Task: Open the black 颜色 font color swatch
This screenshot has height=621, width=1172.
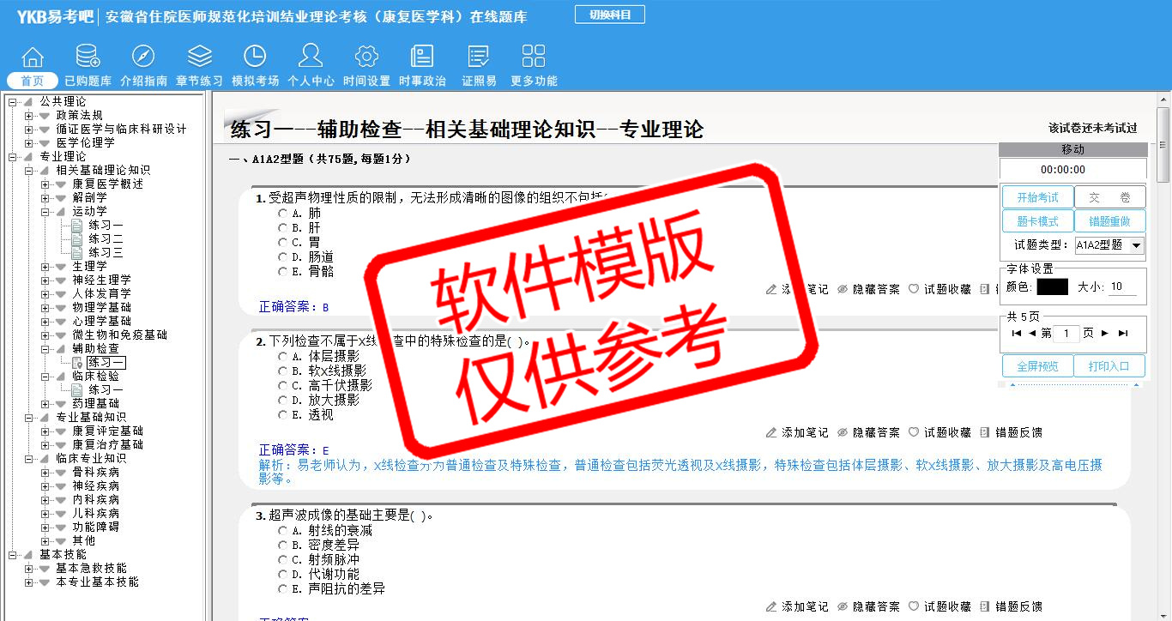Action: point(1052,287)
